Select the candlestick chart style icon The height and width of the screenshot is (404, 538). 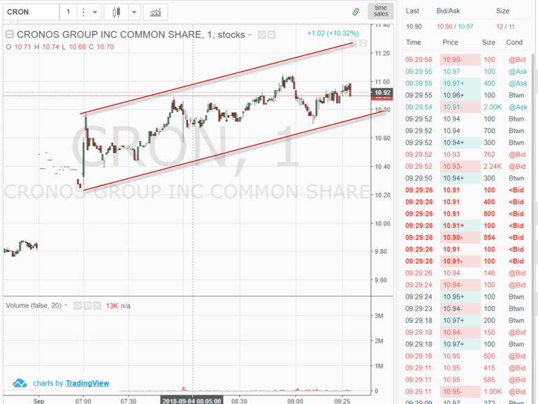[x=116, y=13]
